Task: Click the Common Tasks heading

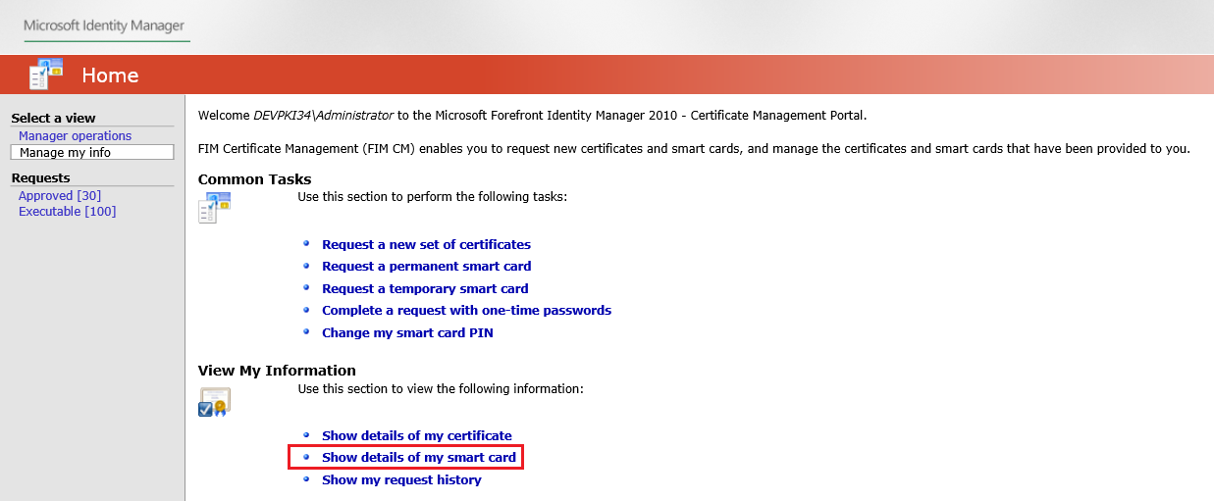Action: tap(254, 179)
